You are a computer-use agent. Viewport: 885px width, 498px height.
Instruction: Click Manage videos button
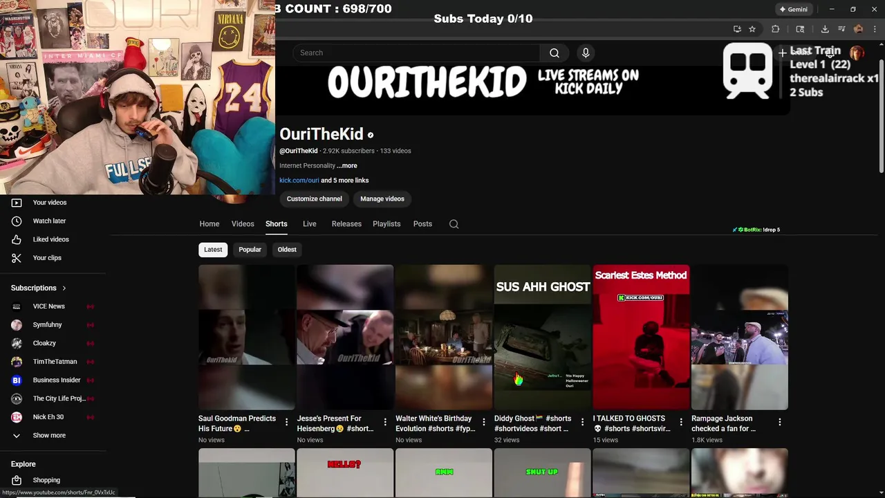coord(382,199)
